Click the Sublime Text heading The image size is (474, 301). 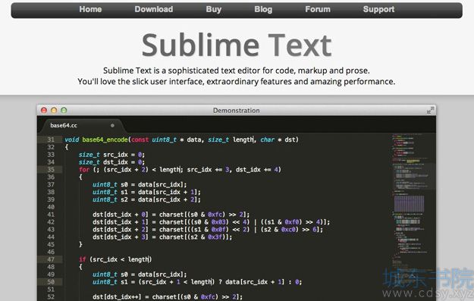(x=237, y=45)
